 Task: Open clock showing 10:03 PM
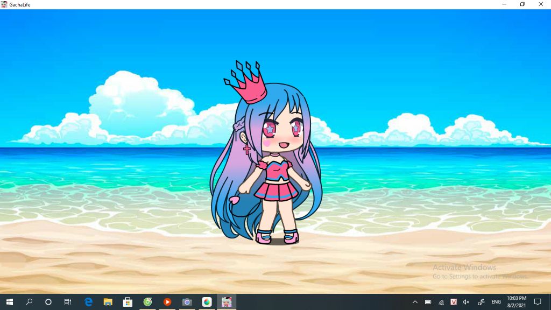click(517, 302)
